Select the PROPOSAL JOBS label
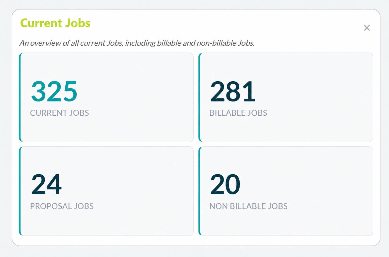Viewport: 389px width, 257px height. 62,206
